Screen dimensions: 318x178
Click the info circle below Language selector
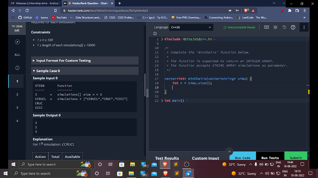point(155,34)
